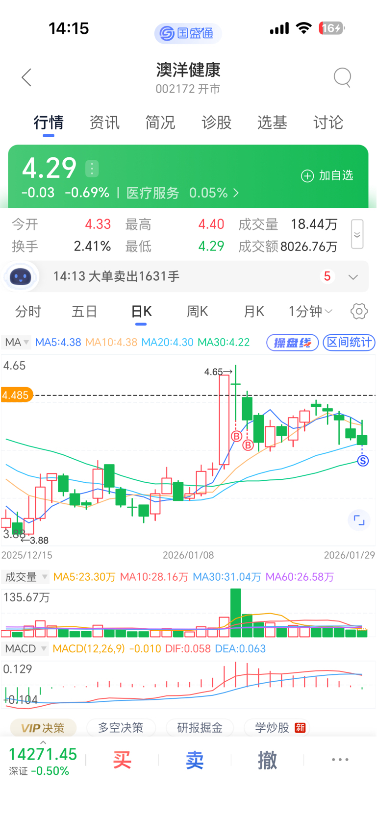Tap the 区间统计 button
Viewport: 377px width, 816px height.
349,343
